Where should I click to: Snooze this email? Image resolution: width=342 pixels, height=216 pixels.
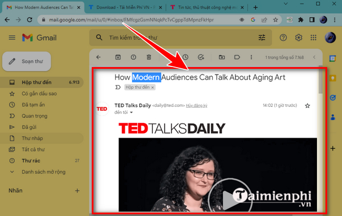tap(185, 57)
